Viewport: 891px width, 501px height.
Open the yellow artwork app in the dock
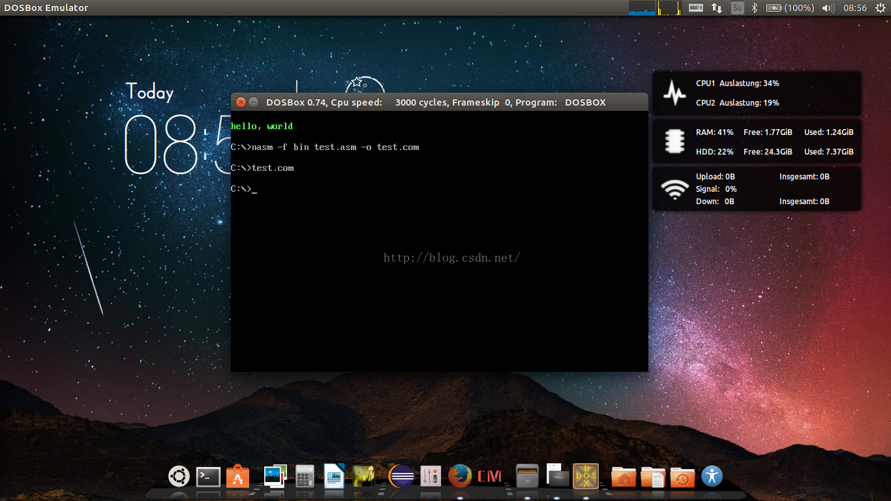pos(363,476)
